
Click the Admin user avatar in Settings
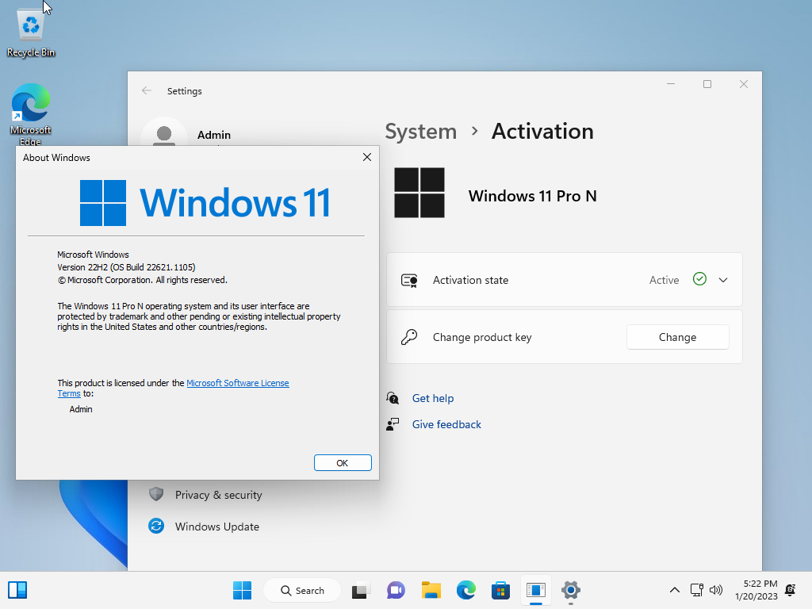(x=164, y=133)
